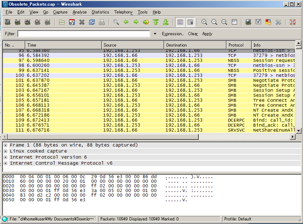
Task: Open coloring rules icon
Action: [268, 22]
